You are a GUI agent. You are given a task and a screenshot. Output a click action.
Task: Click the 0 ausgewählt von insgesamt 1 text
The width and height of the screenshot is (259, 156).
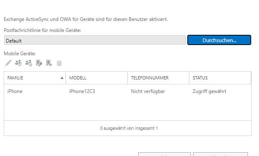tap(129, 128)
